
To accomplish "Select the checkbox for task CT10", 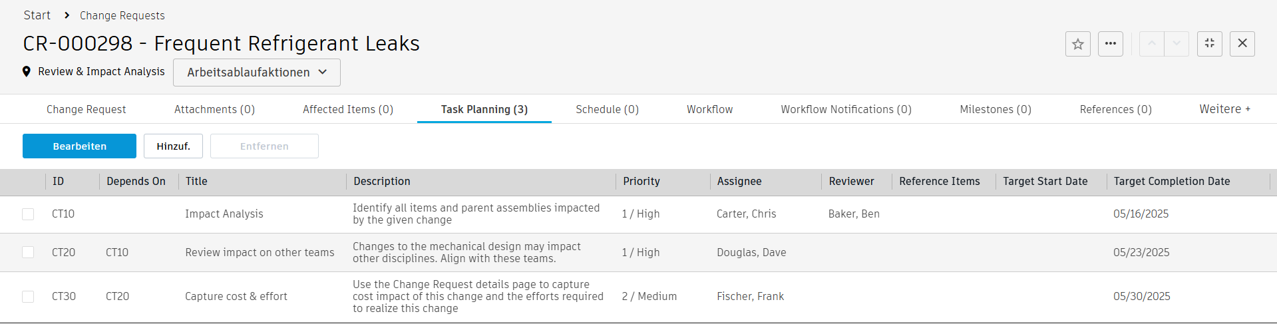I will tap(28, 214).
